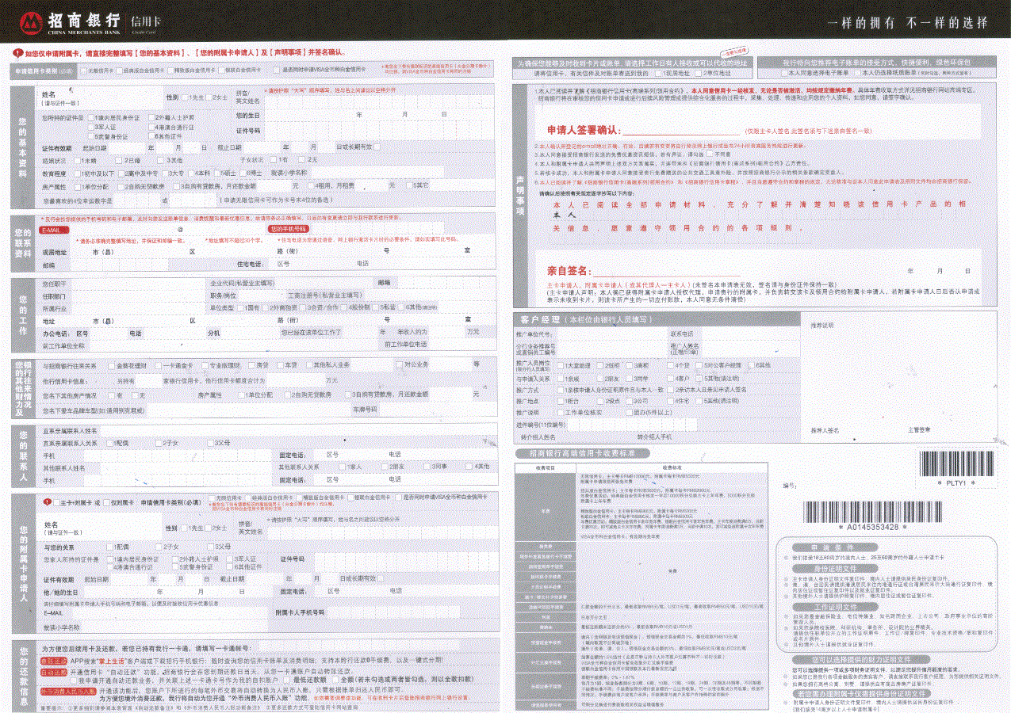Check the 2已婚 marital status box

pos(117,158)
